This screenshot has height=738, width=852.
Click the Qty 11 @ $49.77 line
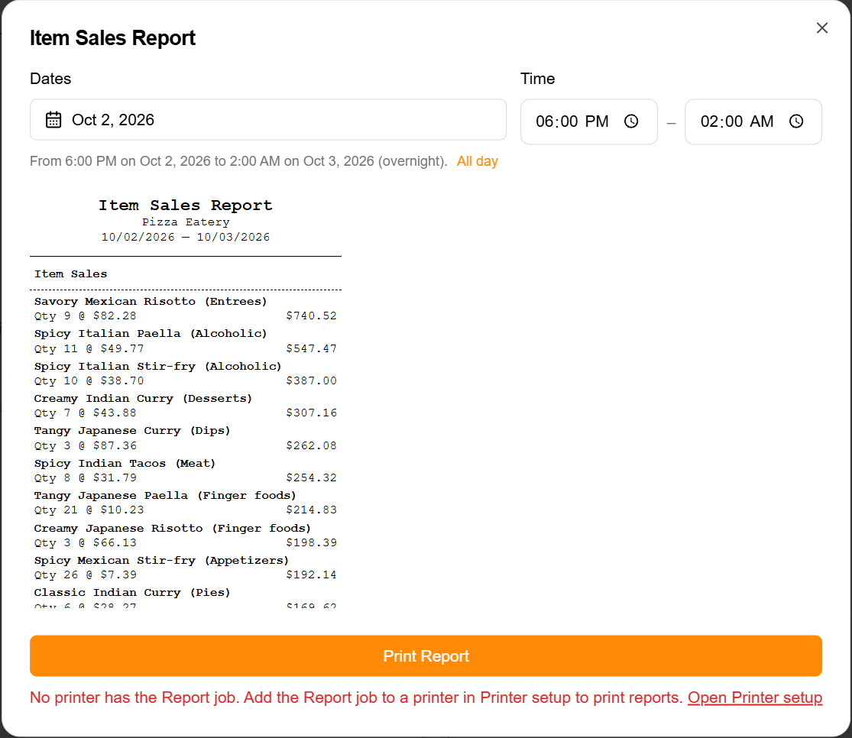click(x=89, y=348)
